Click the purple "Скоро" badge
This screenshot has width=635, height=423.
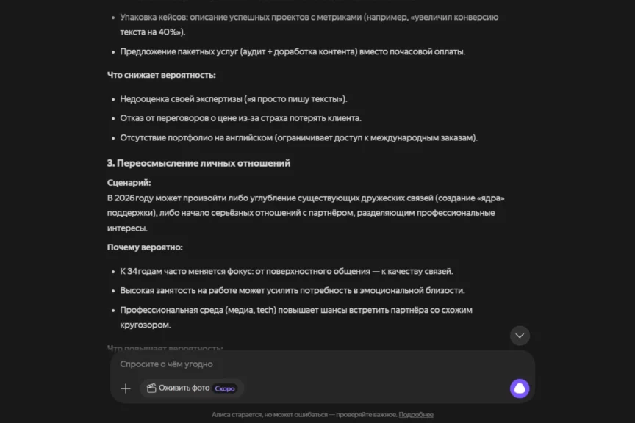click(x=225, y=388)
